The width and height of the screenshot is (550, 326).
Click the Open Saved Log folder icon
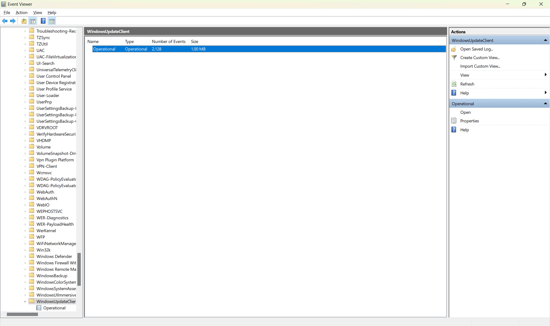click(454, 49)
